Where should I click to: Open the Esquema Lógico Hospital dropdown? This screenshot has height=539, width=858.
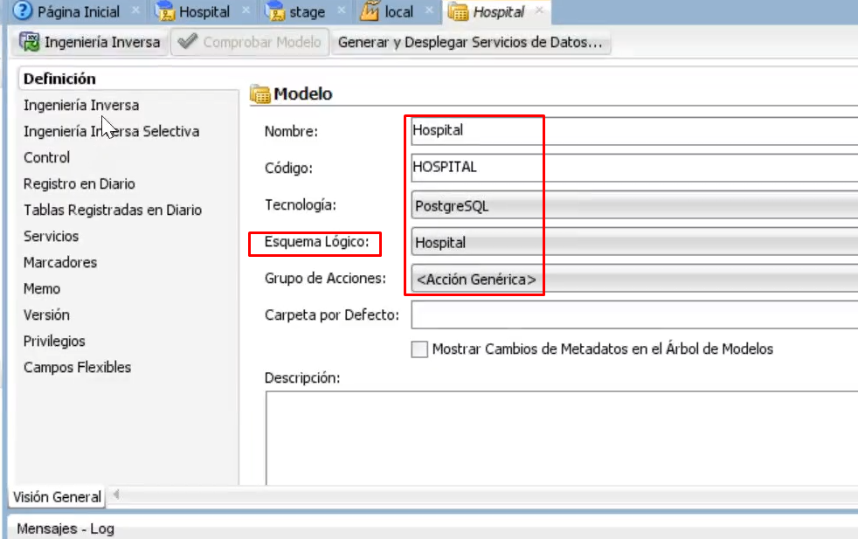coord(634,242)
